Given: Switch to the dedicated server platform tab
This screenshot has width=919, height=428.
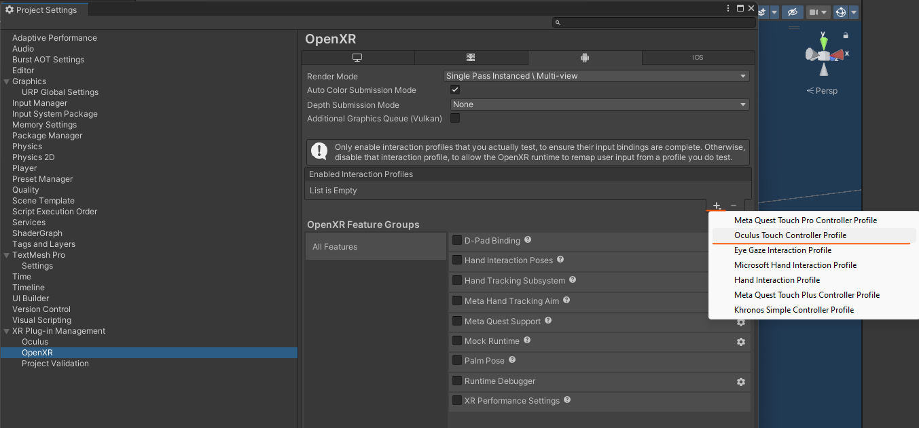Looking at the screenshot, I should (x=471, y=58).
